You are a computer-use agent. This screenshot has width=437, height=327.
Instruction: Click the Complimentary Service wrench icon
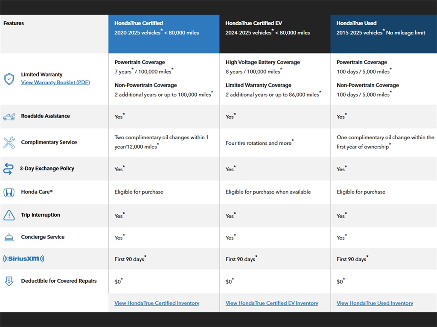(x=9, y=143)
